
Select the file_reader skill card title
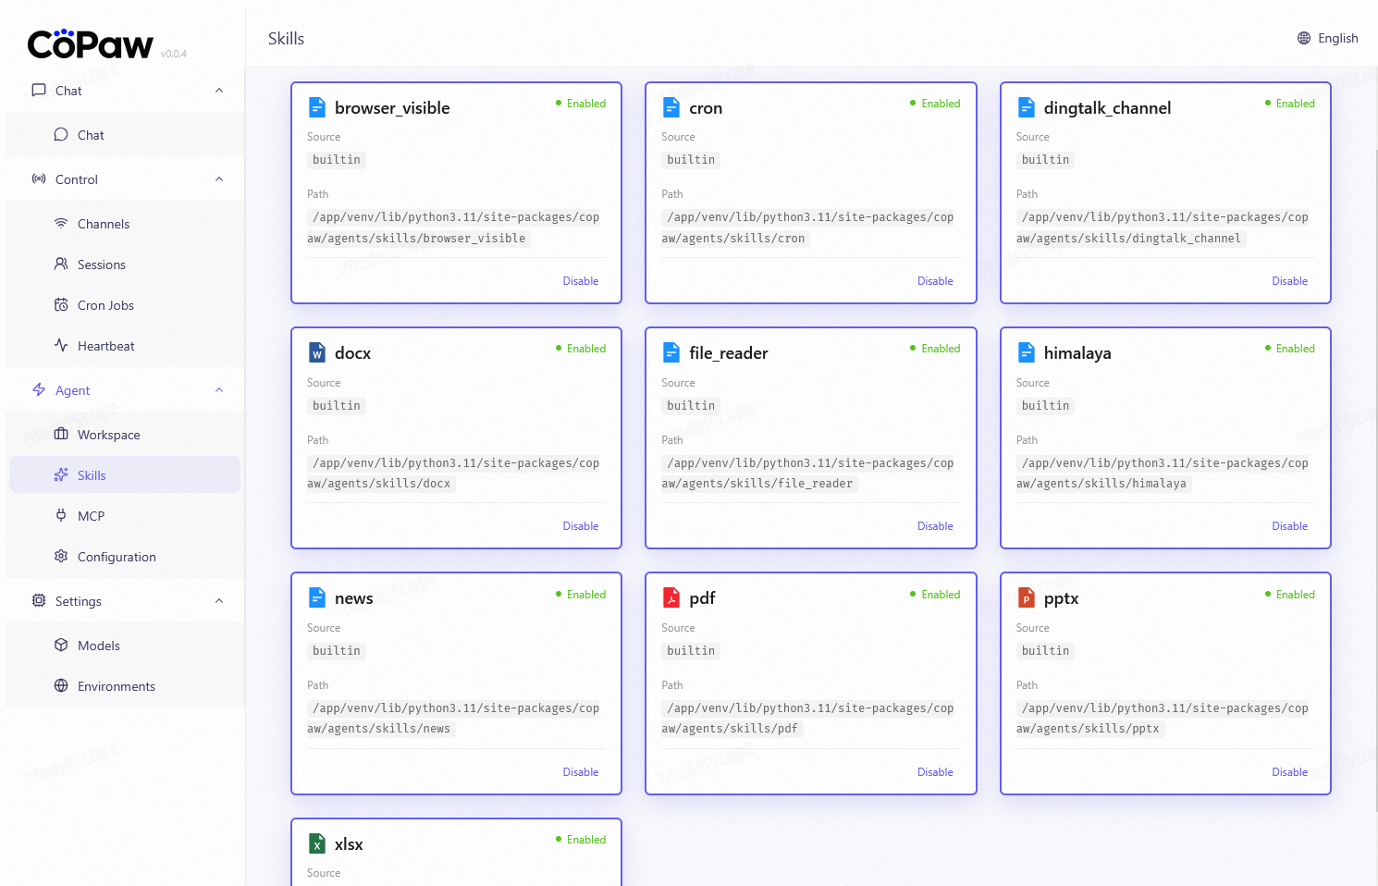[x=728, y=353]
